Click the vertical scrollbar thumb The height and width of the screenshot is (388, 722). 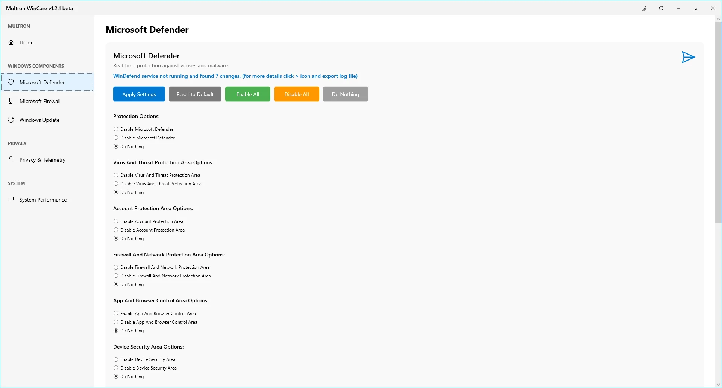coord(718,122)
